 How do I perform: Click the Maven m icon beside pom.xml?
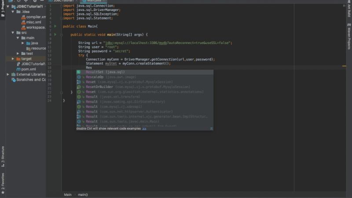point(18,69)
